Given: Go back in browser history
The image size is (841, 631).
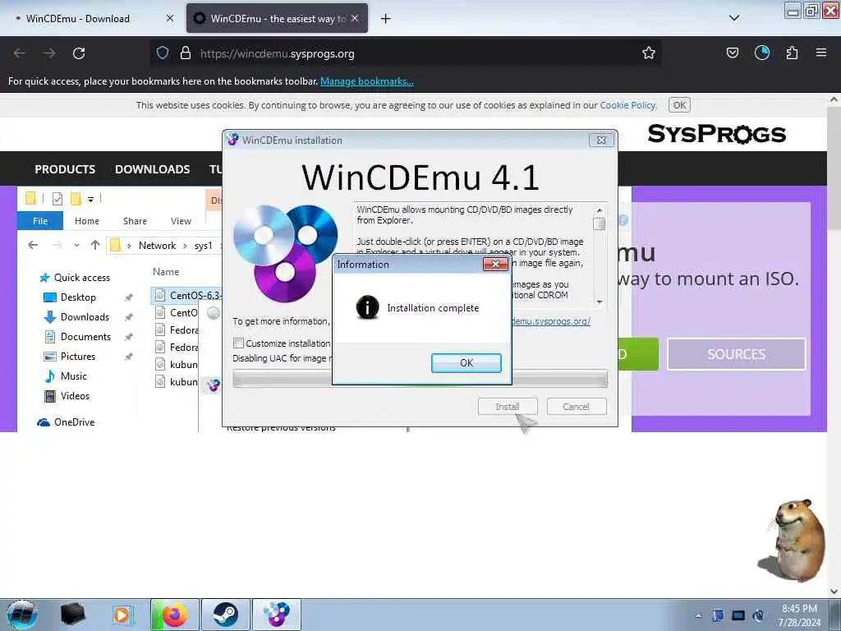Looking at the screenshot, I should click(20, 53).
